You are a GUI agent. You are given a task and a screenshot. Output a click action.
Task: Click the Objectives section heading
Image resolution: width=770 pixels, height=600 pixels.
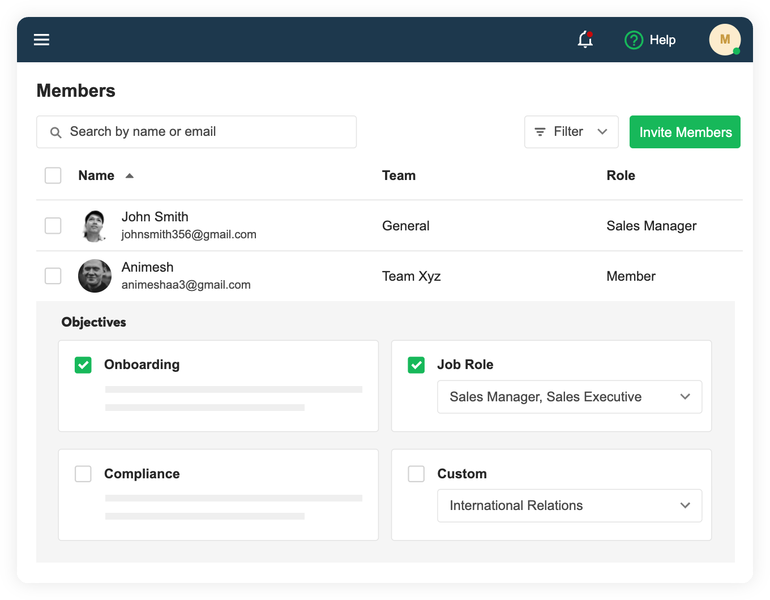tap(94, 322)
